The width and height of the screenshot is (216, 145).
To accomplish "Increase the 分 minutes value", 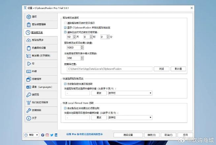I will (108, 36).
